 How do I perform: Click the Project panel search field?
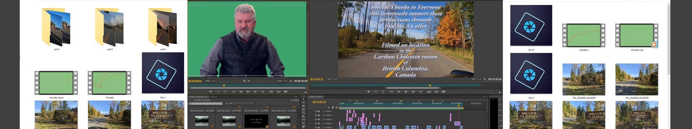[205, 104]
